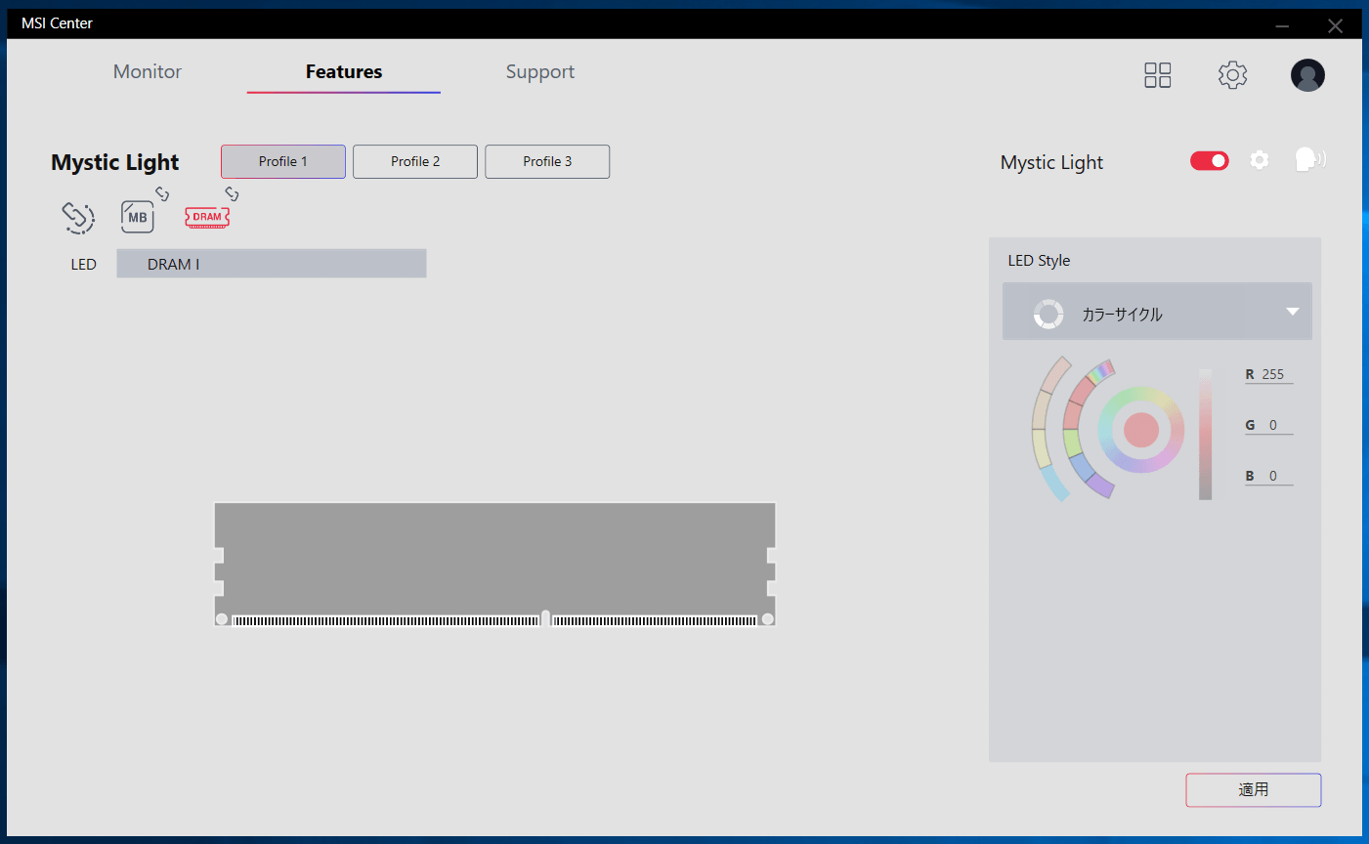This screenshot has height=844, width=1369.
Task: Select Profile 3
Action: 547,161
